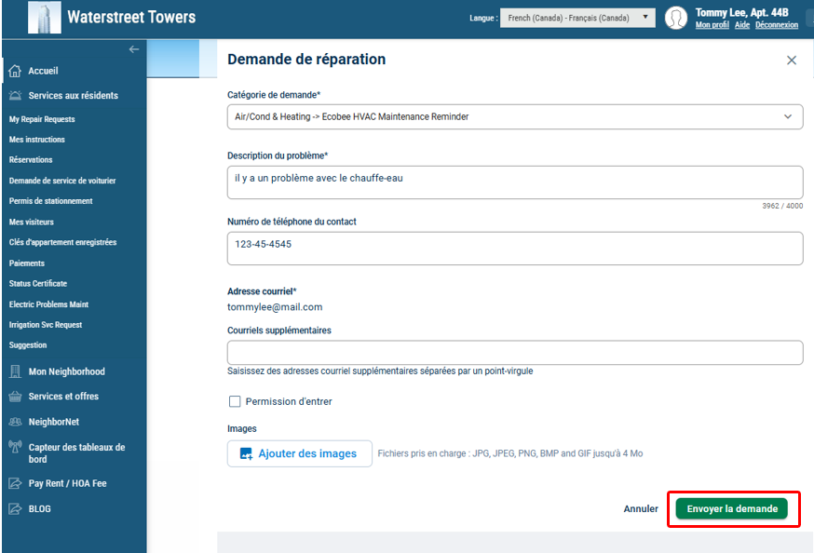Viewport: 814px width, 553px height.
Task: Open Paiements page
Action: 26,263
